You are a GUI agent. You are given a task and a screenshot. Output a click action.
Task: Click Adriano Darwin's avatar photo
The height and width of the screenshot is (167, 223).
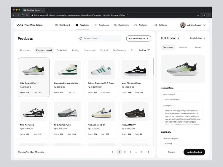tap(183, 25)
